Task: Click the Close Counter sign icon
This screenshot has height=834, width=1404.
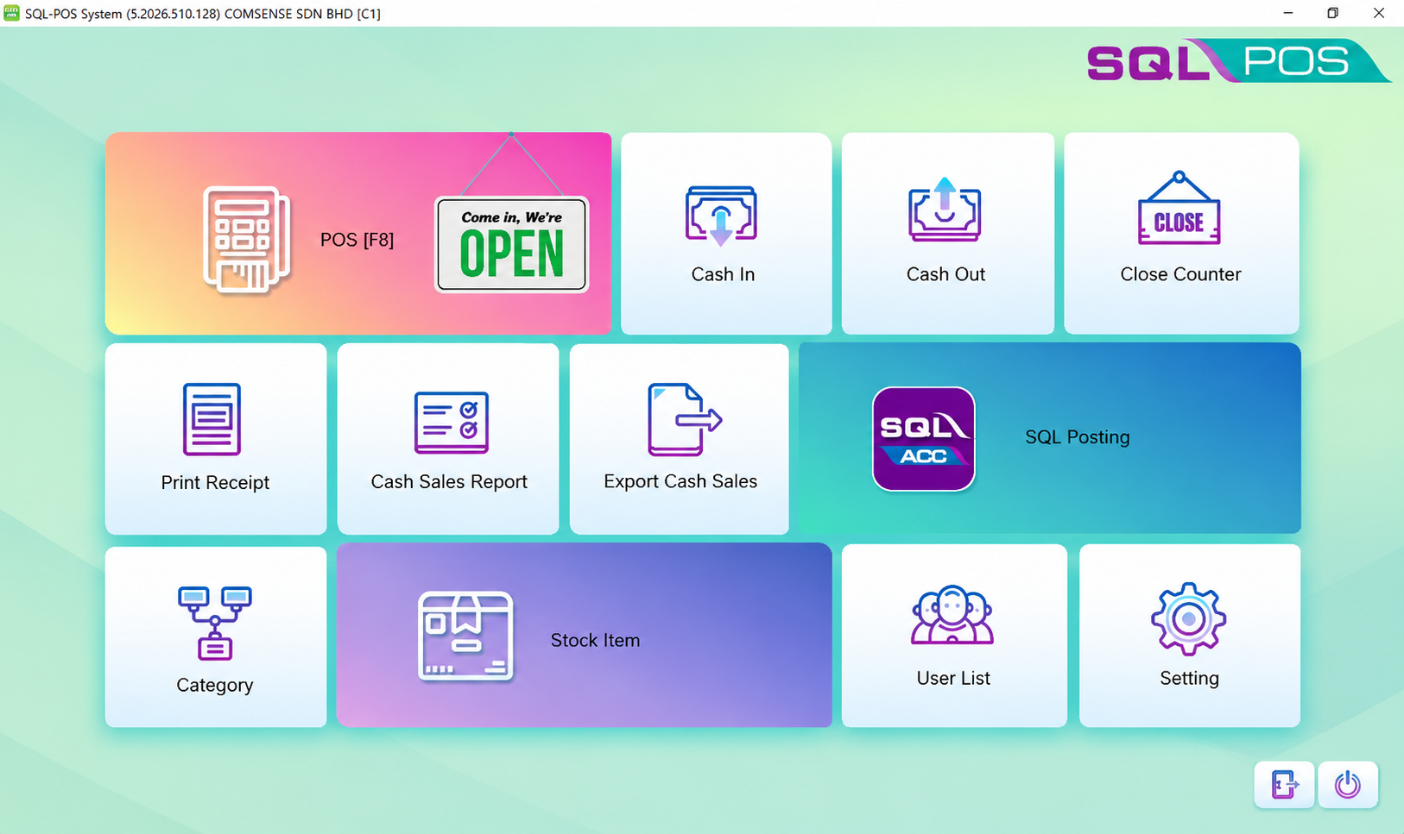Action: [1179, 208]
